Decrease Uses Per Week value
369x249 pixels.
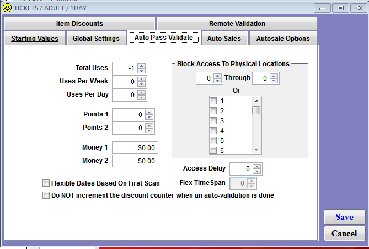click(141, 84)
